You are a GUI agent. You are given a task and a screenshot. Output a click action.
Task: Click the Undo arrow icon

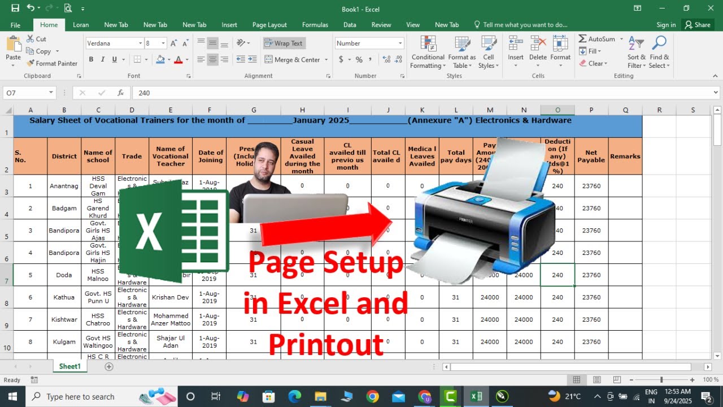[30, 8]
